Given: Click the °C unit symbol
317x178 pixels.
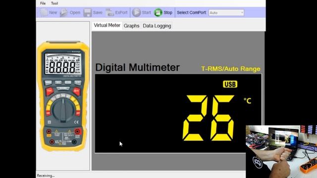Looking at the screenshot, I should (x=248, y=100).
